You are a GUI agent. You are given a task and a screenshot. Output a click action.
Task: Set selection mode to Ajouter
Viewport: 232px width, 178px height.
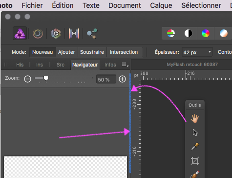click(66, 52)
